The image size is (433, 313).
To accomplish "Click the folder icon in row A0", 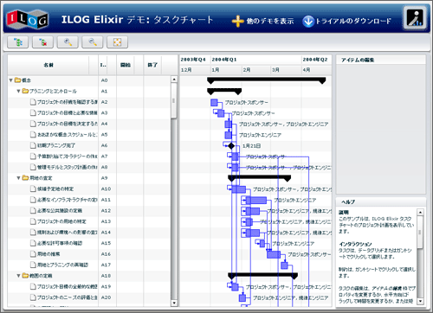I will [x=18, y=80].
